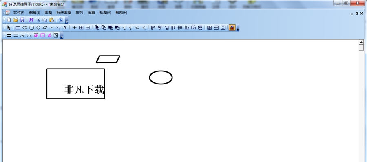Screen dimensions: 367x162
Task: Expand the drawing toolbar options arrow
Action: 238,28
